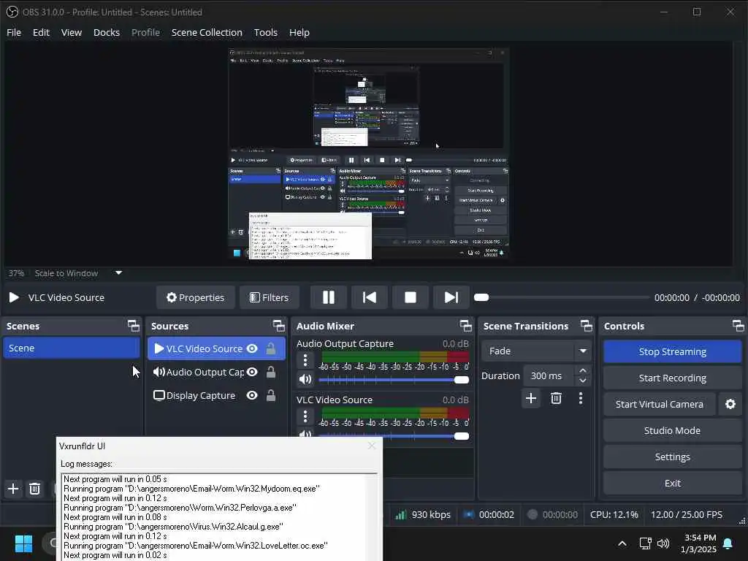Open the Help menu
This screenshot has width=748, height=561.
click(299, 32)
